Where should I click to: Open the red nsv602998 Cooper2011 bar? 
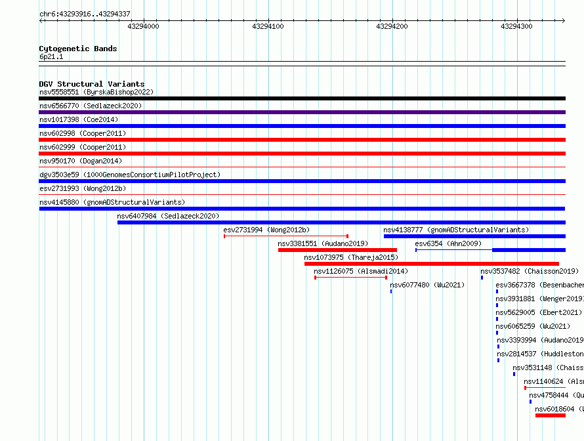coord(302,140)
